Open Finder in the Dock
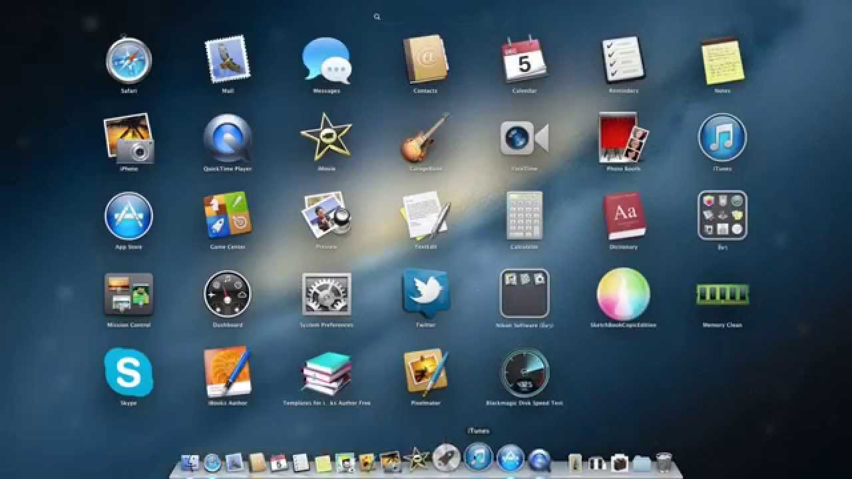The height and width of the screenshot is (479, 852). [x=190, y=462]
